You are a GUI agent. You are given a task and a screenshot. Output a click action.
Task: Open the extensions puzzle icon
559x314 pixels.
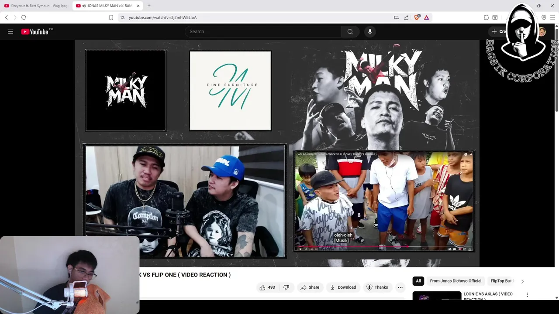click(x=486, y=17)
